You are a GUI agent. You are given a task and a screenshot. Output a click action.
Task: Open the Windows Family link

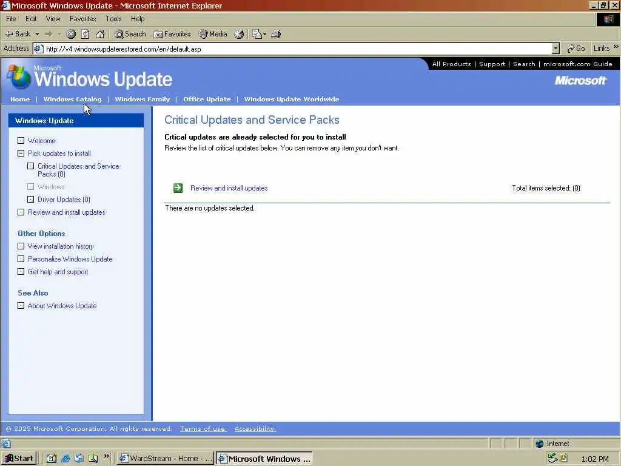(142, 99)
